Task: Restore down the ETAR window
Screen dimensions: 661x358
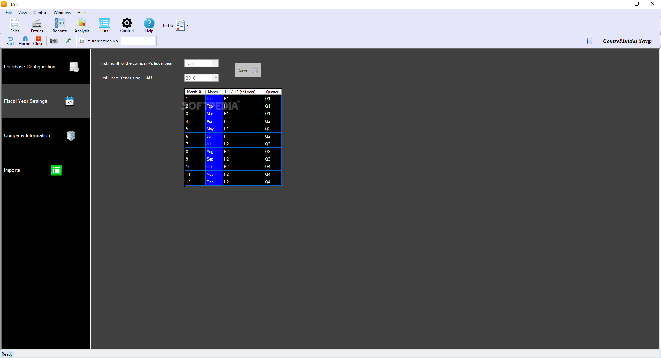Action: [637, 4]
